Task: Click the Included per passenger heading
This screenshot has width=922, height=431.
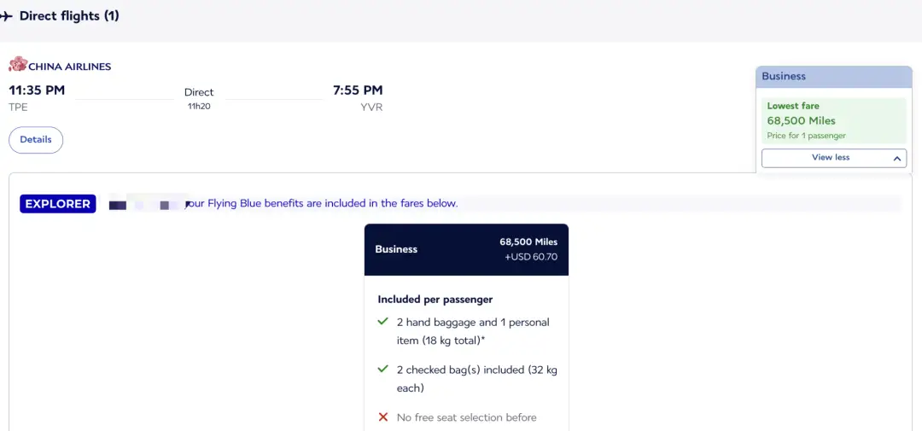Action: [x=435, y=300]
